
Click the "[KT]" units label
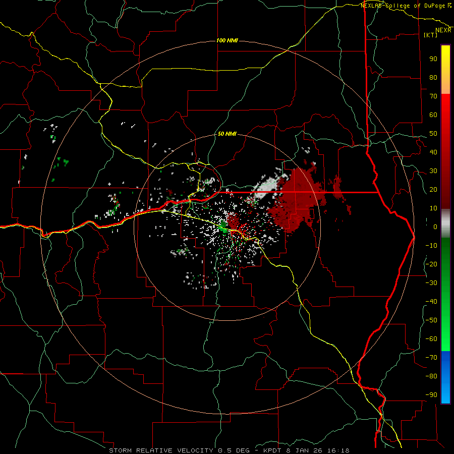point(431,35)
